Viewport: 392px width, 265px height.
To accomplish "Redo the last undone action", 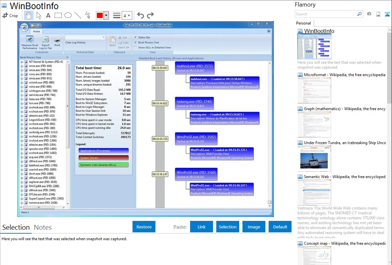I will coord(150,15).
